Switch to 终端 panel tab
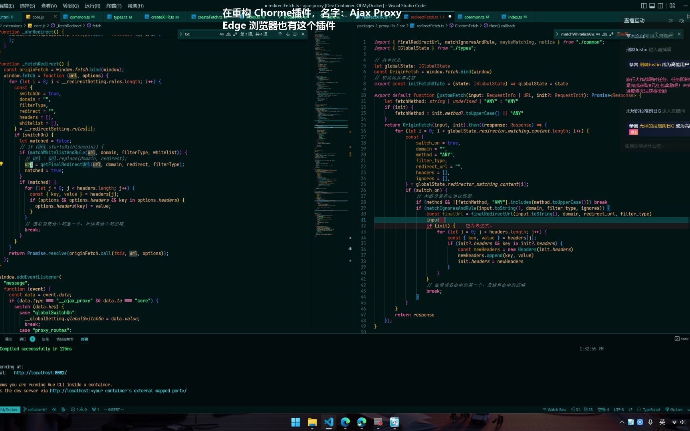Image resolution: width=690 pixels, height=431 pixels. click(x=85, y=339)
